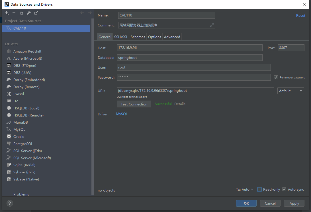The image size is (311, 212).
Task: Select the Sqlite (Xerial) driver
Action: coord(46,165)
